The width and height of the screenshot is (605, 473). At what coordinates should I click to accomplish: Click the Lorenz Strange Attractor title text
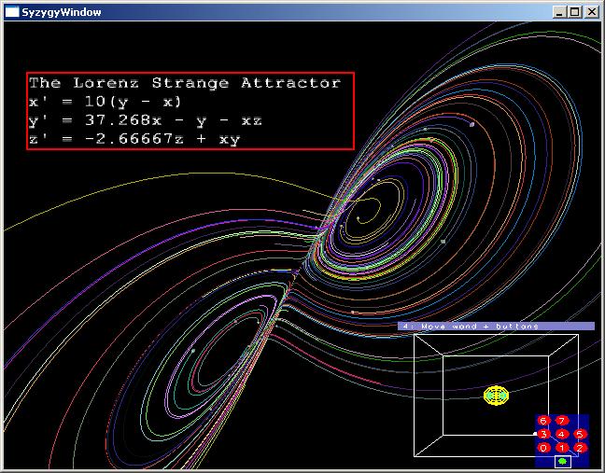(185, 83)
